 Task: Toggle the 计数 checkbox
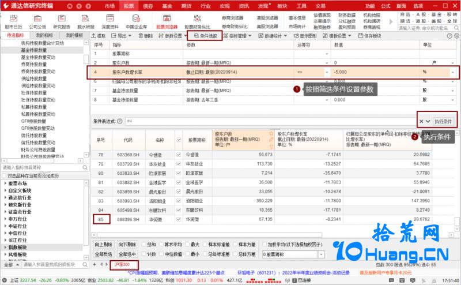point(143,254)
